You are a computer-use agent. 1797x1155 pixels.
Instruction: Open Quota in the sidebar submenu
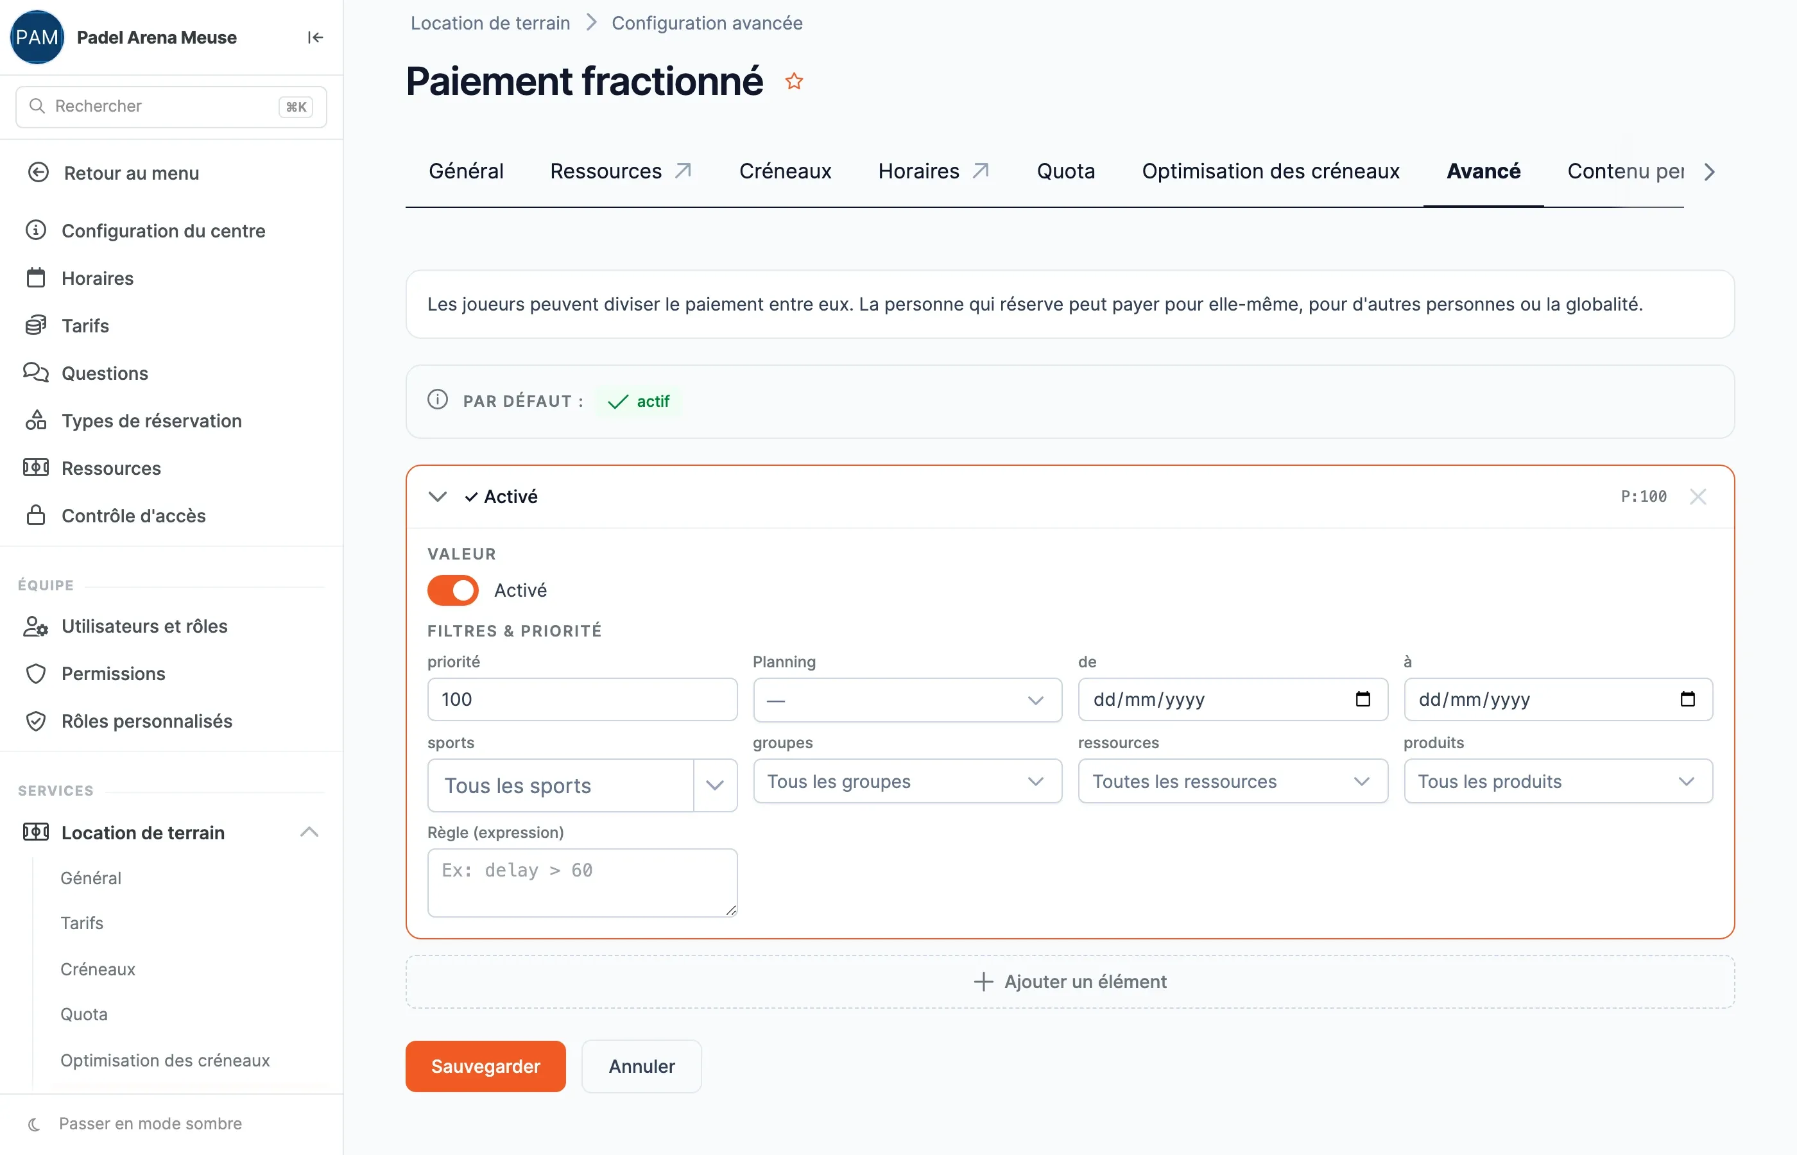point(84,1014)
